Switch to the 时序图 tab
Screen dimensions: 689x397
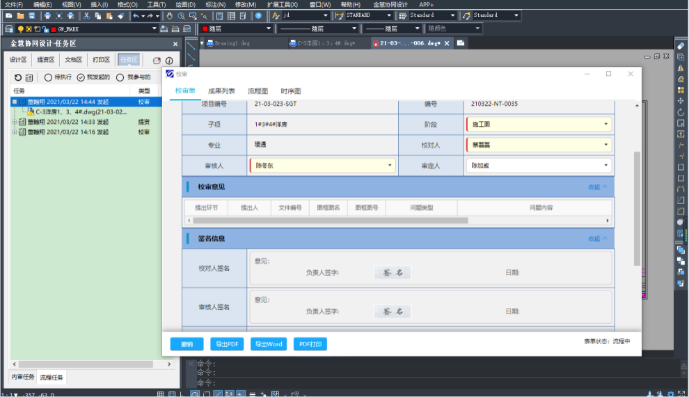[x=291, y=91]
